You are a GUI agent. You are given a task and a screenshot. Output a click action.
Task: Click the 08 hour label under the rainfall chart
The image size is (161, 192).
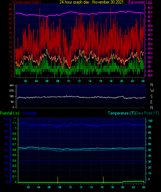tap(60, 187)
